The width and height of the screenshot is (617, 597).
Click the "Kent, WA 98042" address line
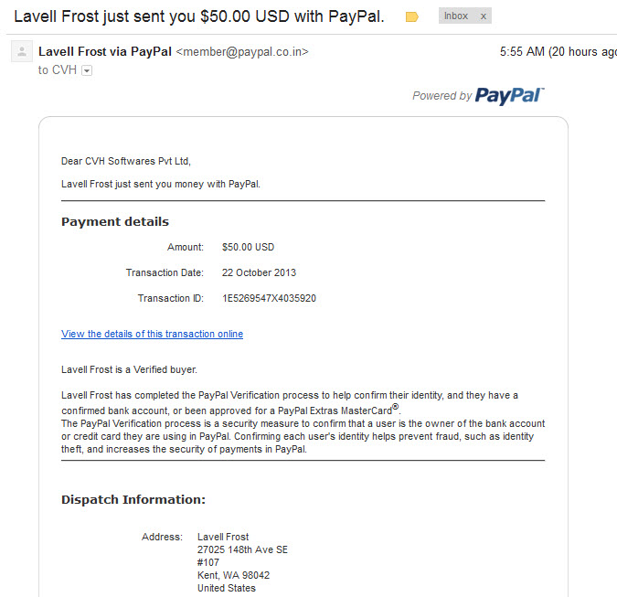pyautogui.click(x=233, y=575)
